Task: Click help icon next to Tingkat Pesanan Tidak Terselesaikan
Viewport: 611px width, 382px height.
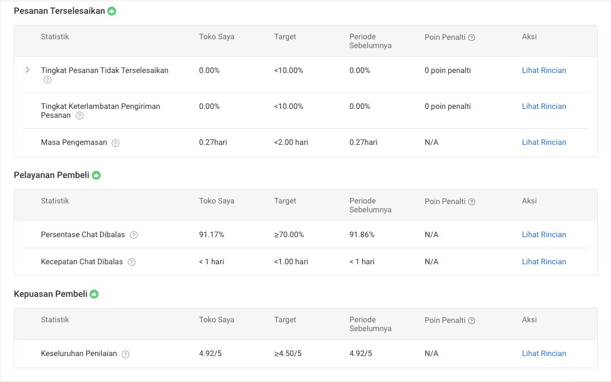Action: [x=48, y=80]
